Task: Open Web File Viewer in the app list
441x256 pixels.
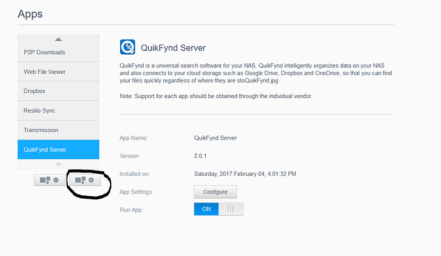Action: tap(58, 72)
